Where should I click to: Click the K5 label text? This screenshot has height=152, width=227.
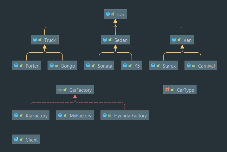(137, 66)
